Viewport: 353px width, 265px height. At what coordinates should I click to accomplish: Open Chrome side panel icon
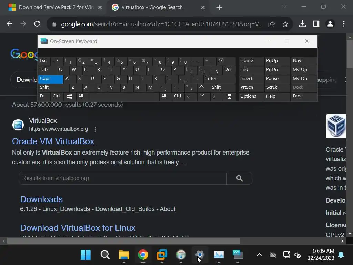coord(316,24)
